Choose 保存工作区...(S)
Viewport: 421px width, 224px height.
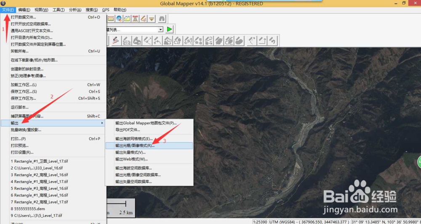53,91
